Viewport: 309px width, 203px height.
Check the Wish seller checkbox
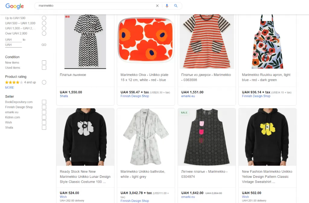[x=44, y=122]
